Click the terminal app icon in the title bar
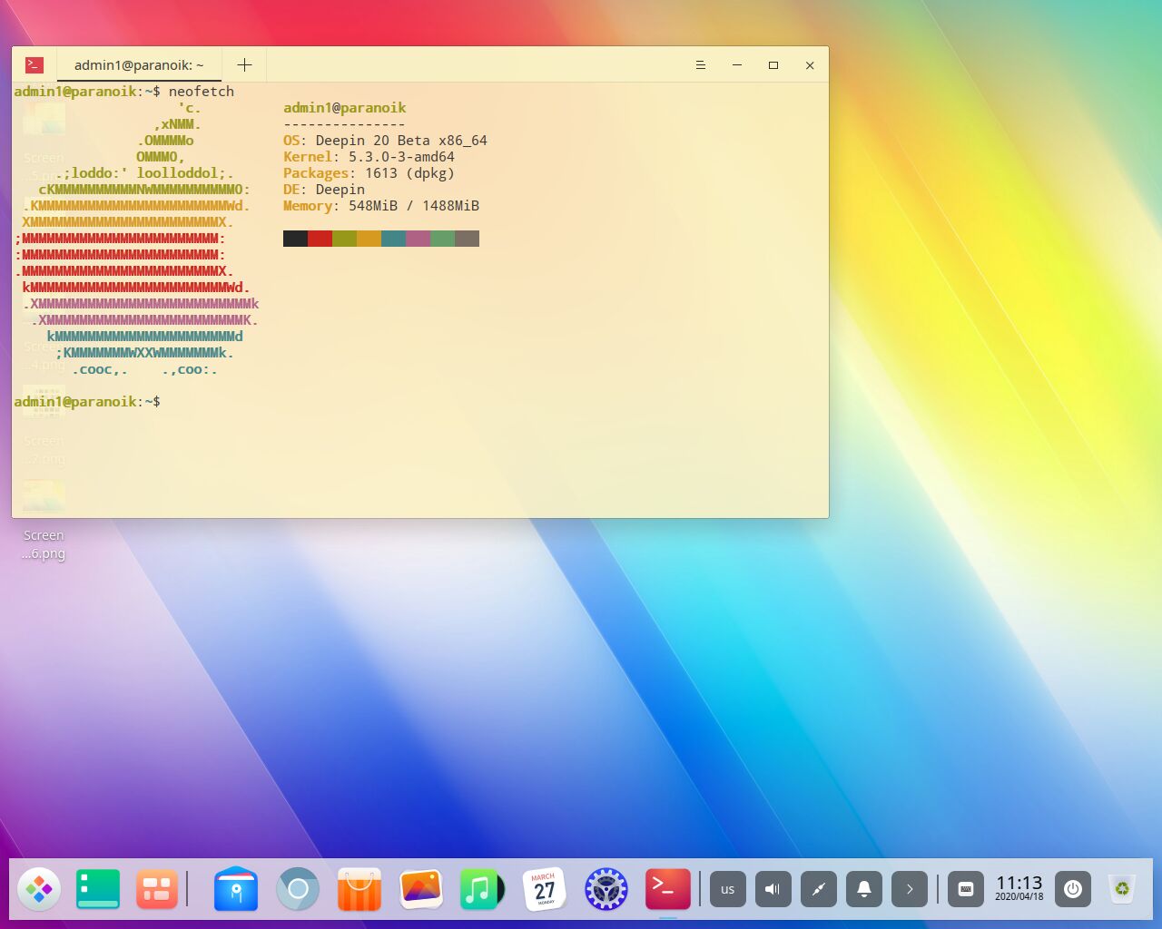The width and height of the screenshot is (1162, 929). [x=34, y=64]
